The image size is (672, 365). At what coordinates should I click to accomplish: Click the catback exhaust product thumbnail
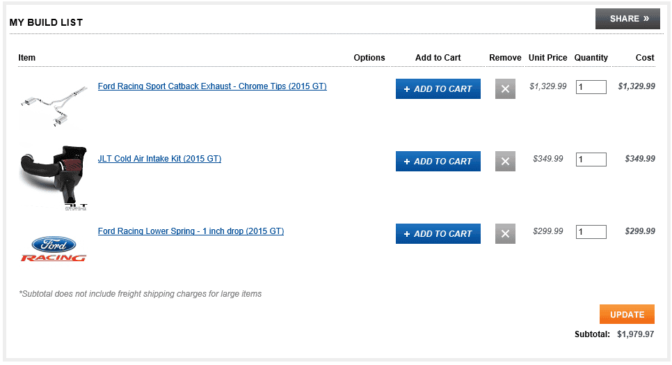click(x=54, y=105)
